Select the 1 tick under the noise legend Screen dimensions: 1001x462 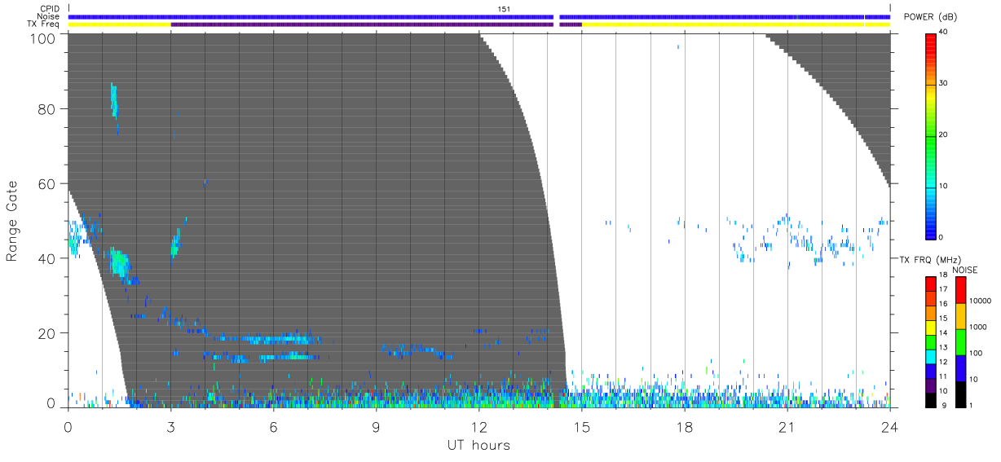click(972, 405)
